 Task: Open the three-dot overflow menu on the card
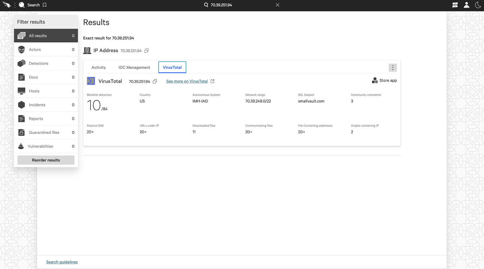393,67
